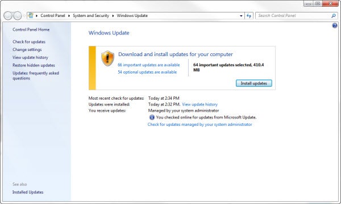
Task: Open 54 optional updates are available link
Action: point(147,72)
